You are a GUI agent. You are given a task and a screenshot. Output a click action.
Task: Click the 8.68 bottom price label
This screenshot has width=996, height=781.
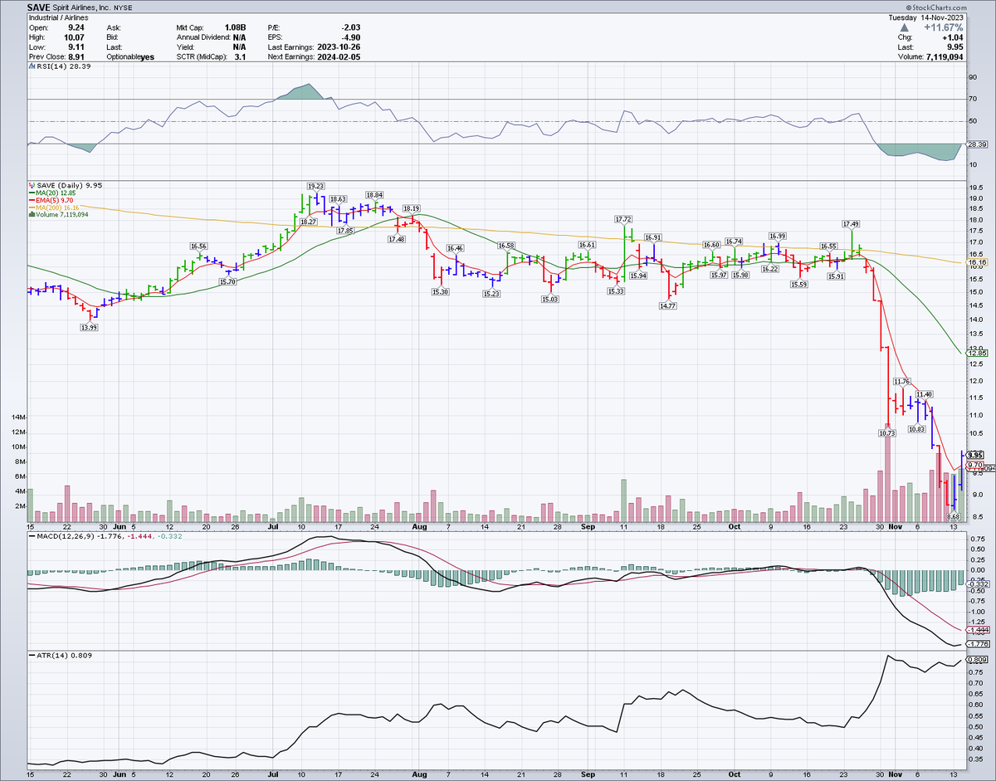pos(954,517)
